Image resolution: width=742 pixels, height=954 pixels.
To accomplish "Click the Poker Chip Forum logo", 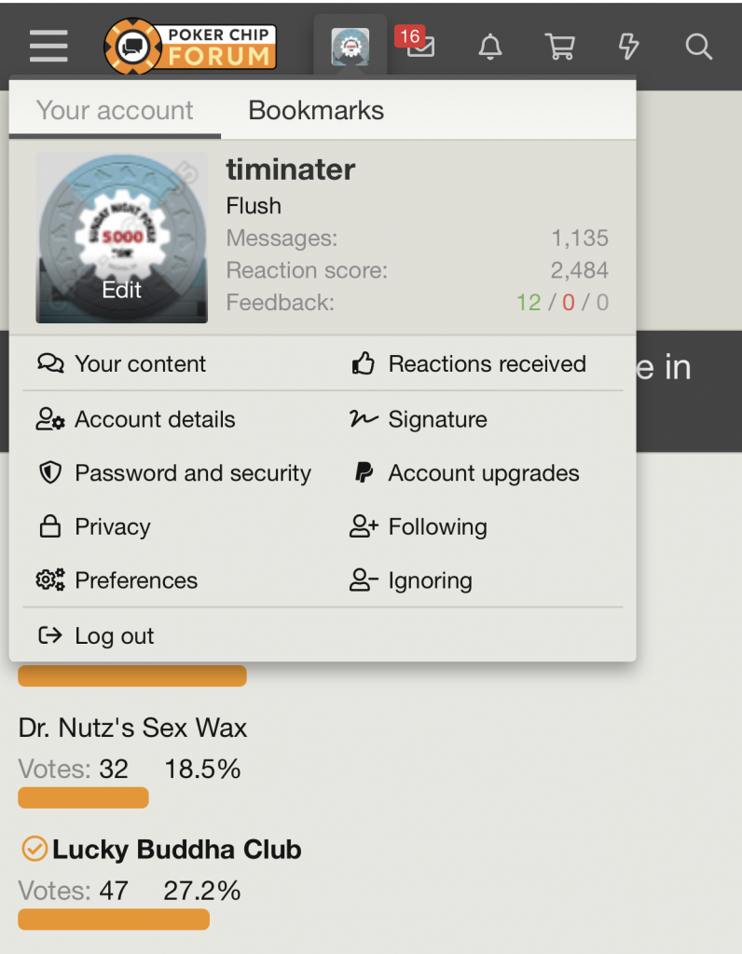I will 190,47.
